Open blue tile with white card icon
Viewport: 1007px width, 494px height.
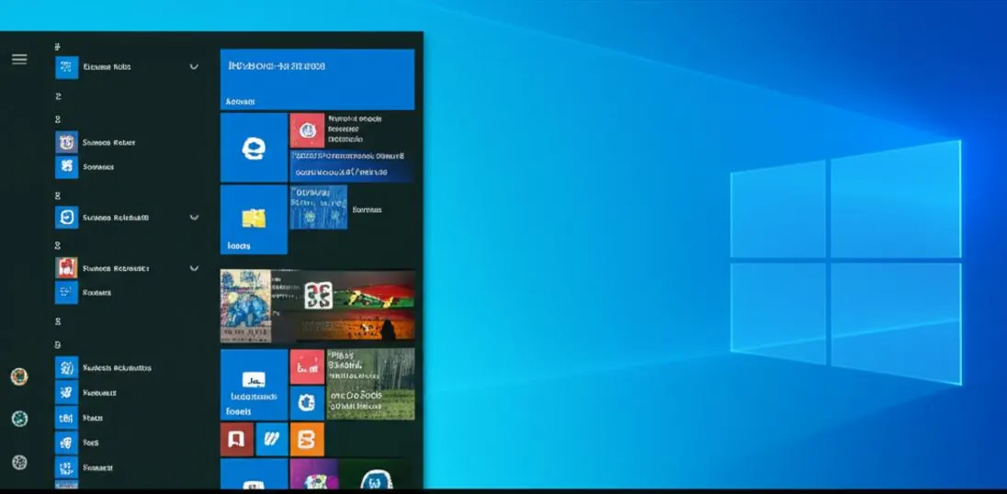254,385
